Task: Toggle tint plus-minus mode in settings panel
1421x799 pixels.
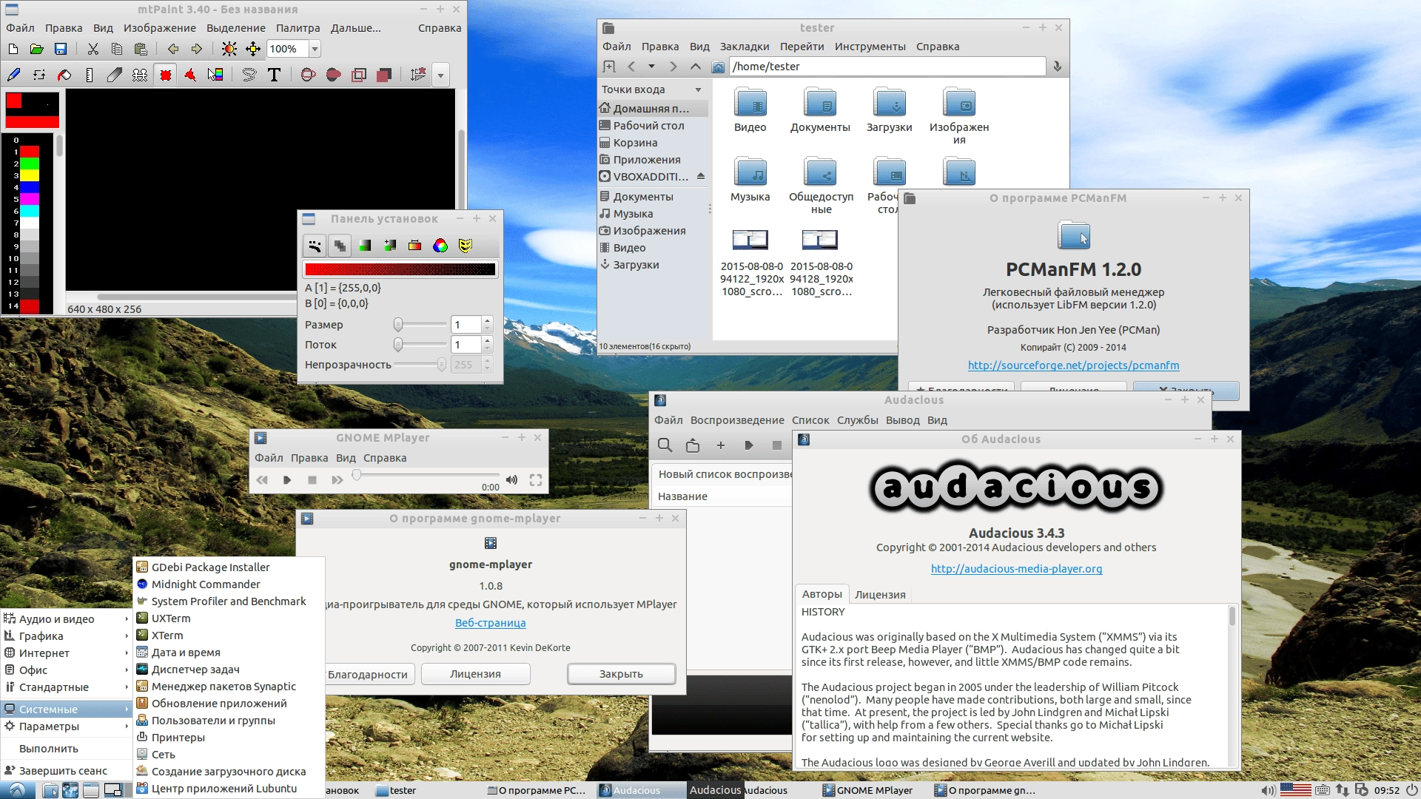Action: click(x=390, y=246)
